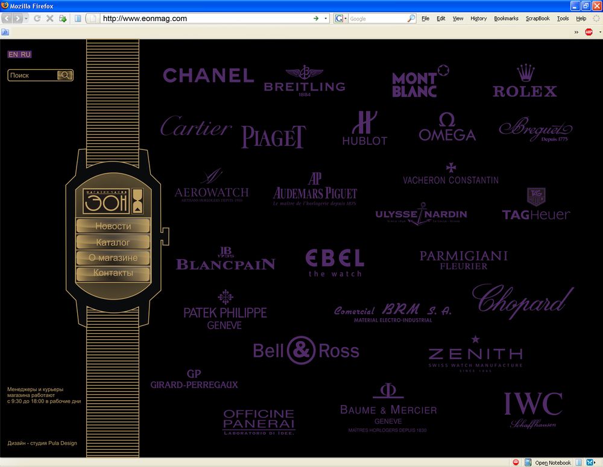This screenshot has height=467, width=603.
Task: Open the Google search engine dropdown
Action: click(x=341, y=19)
